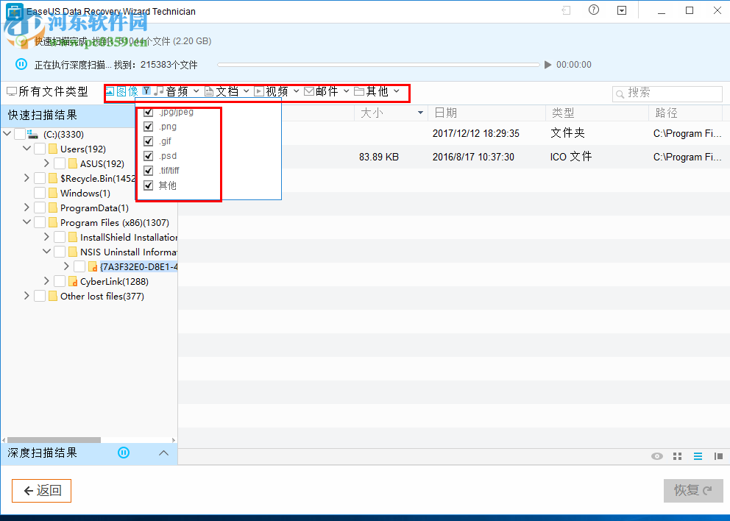Click the 返回 back button

(x=41, y=490)
